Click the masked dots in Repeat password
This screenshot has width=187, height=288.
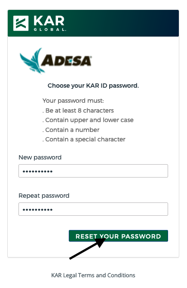click(x=37, y=210)
